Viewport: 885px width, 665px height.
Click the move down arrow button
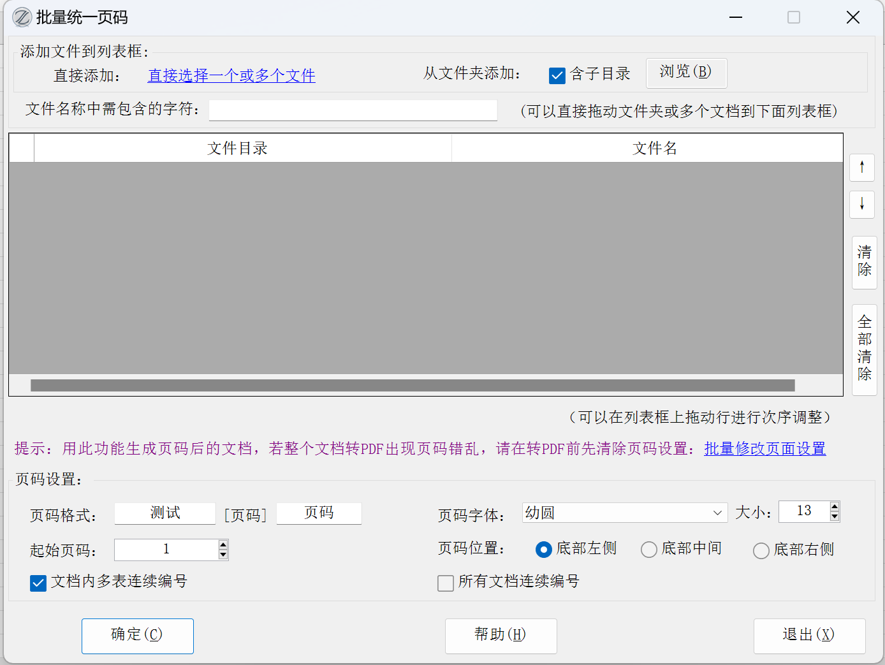tap(862, 204)
